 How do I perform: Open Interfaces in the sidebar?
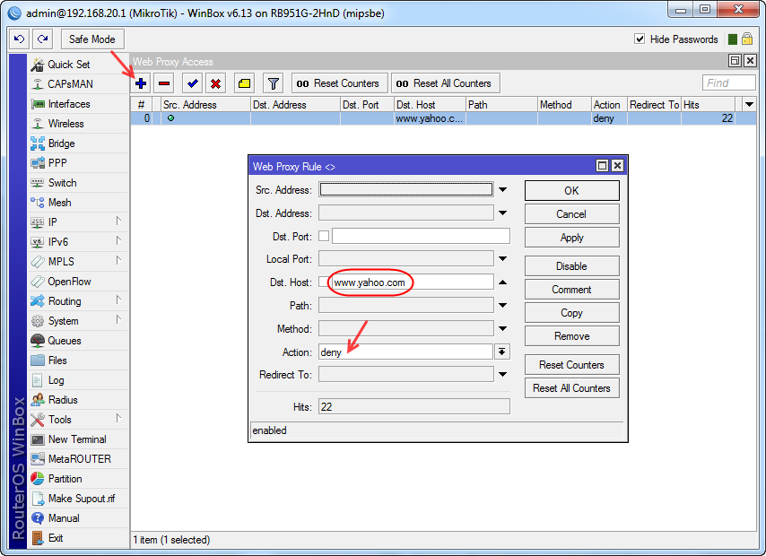click(x=69, y=104)
